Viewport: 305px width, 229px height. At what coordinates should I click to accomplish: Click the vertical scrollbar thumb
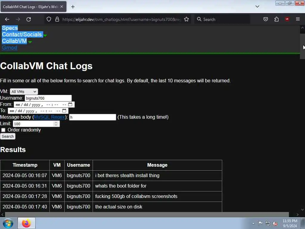coord(303,47)
